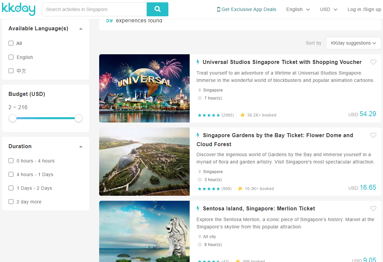This screenshot has width=383, height=262.
Task: Click lightning icon on Gardens by the Bay
Action: coord(198,135)
